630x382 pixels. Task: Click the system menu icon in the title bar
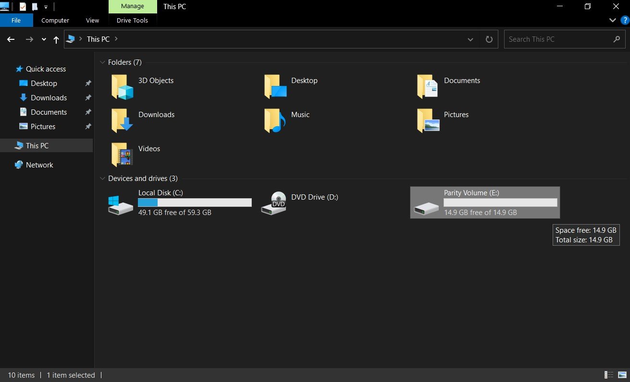click(5, 6)
